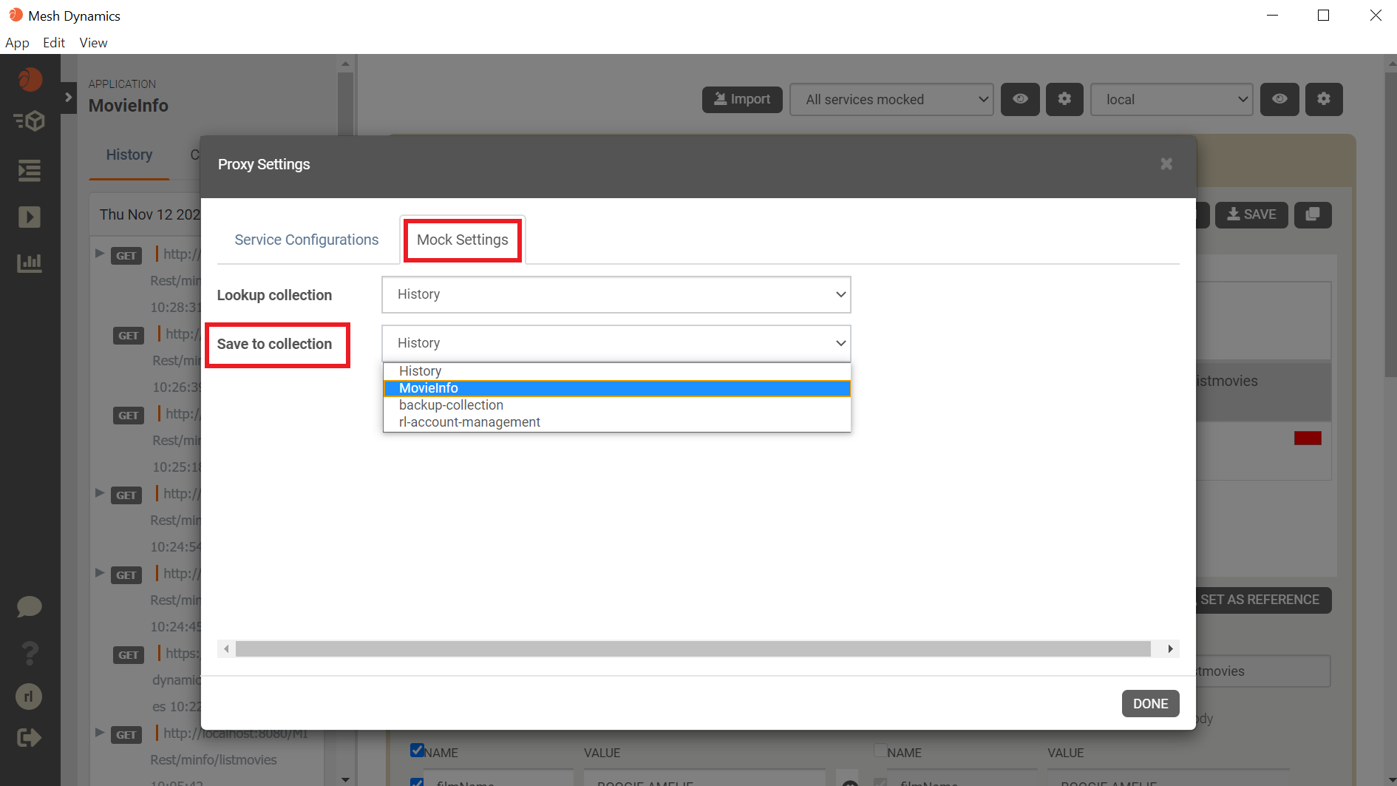Click the 10:25 GET badge in history

pyautogui.click(x=129, y=416)
